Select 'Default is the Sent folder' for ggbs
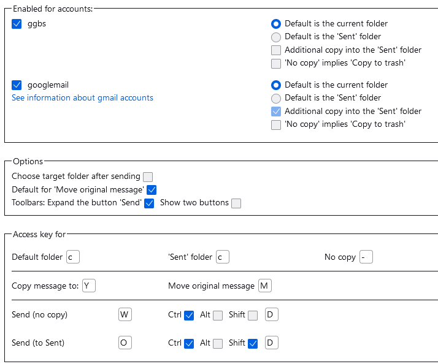This screenshot has height=364, width=438. [276, 37]
